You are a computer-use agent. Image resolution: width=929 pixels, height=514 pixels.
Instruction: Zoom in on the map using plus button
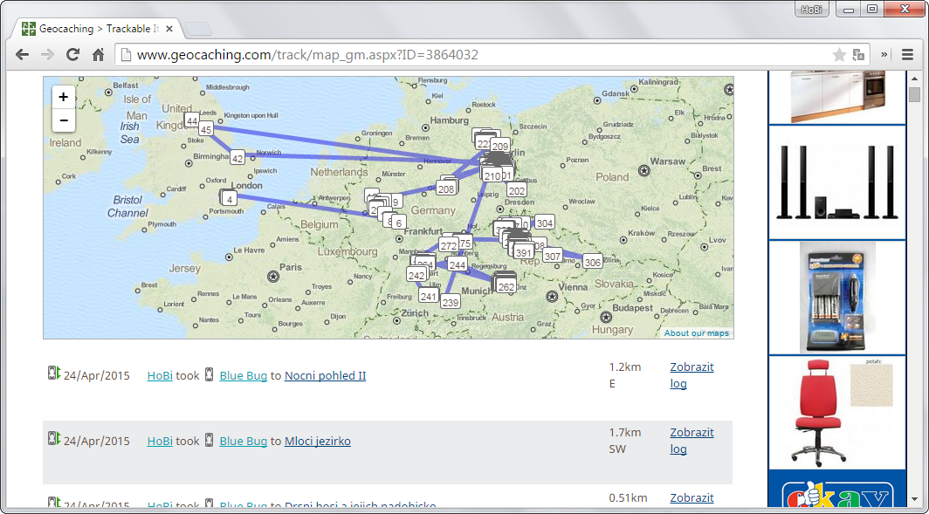point(62,96)
